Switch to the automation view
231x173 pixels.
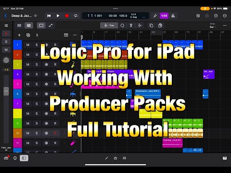click(51, 25)
